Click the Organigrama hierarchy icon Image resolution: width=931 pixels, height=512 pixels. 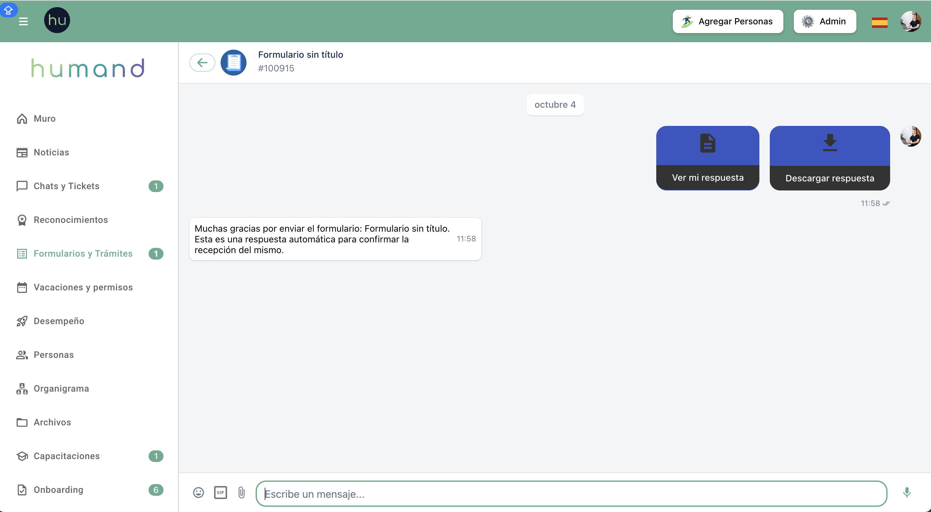22,388
